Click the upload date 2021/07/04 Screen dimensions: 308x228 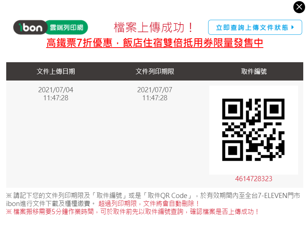(56, 90)
